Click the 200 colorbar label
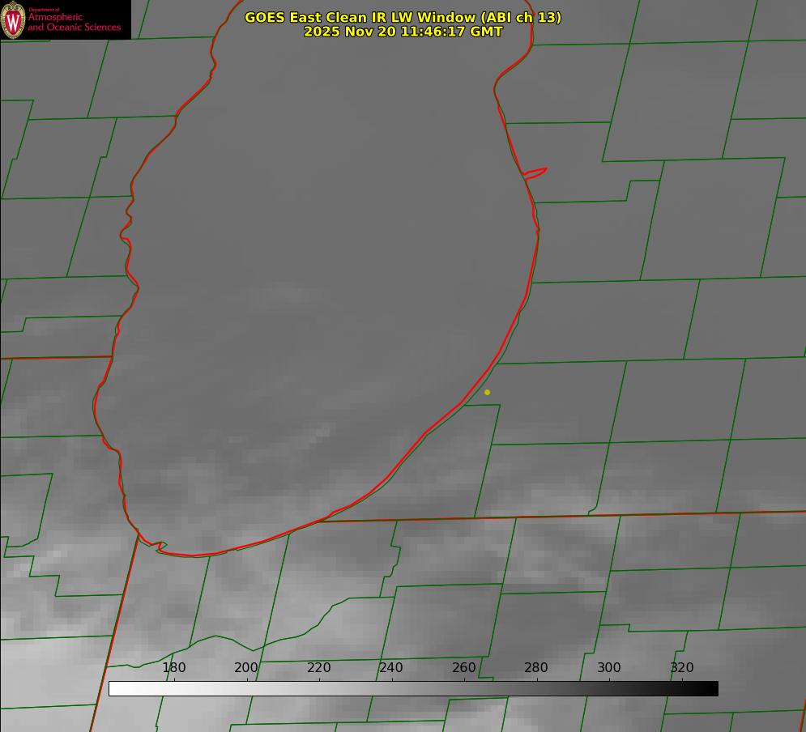The height and width of the screenshot is (732, 806). click(246, 667)
